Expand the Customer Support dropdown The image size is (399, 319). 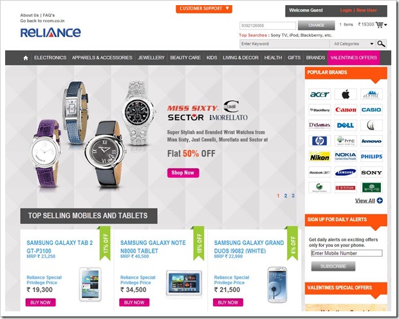click(x=204, y=8)
